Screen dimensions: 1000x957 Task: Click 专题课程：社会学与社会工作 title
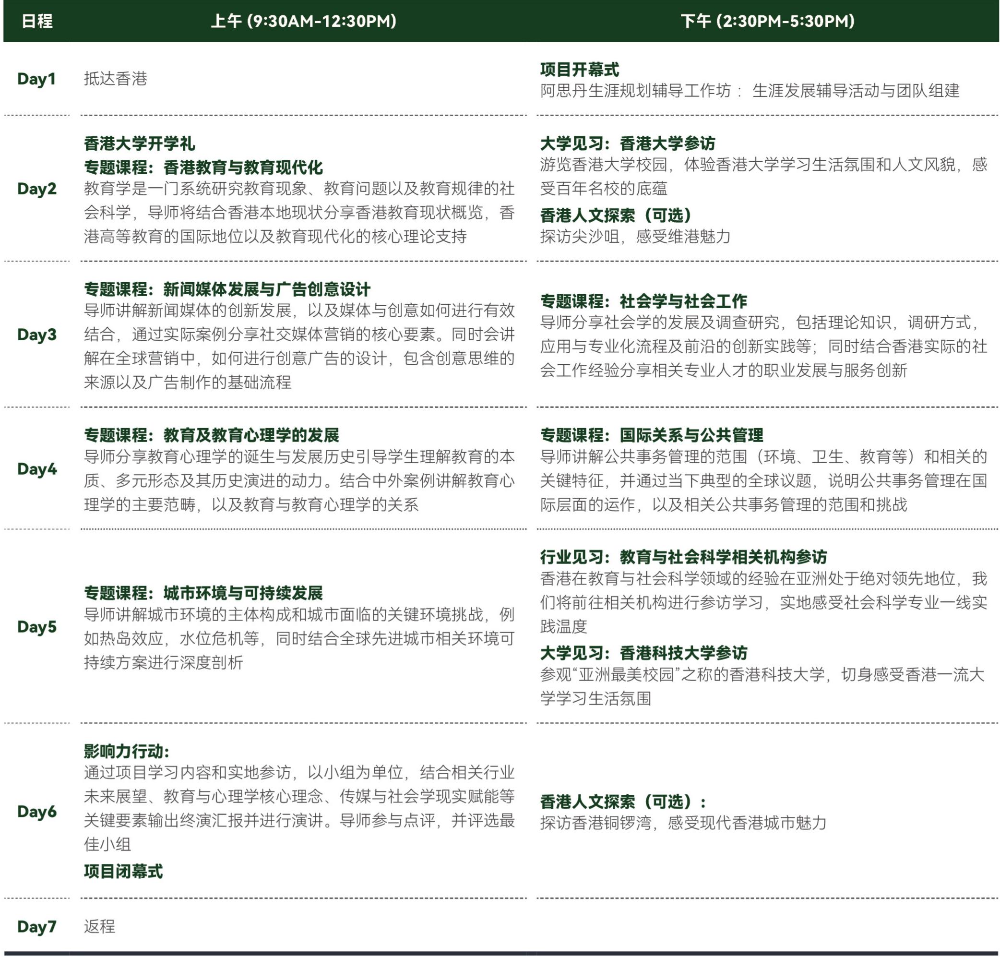click(643, 301)
